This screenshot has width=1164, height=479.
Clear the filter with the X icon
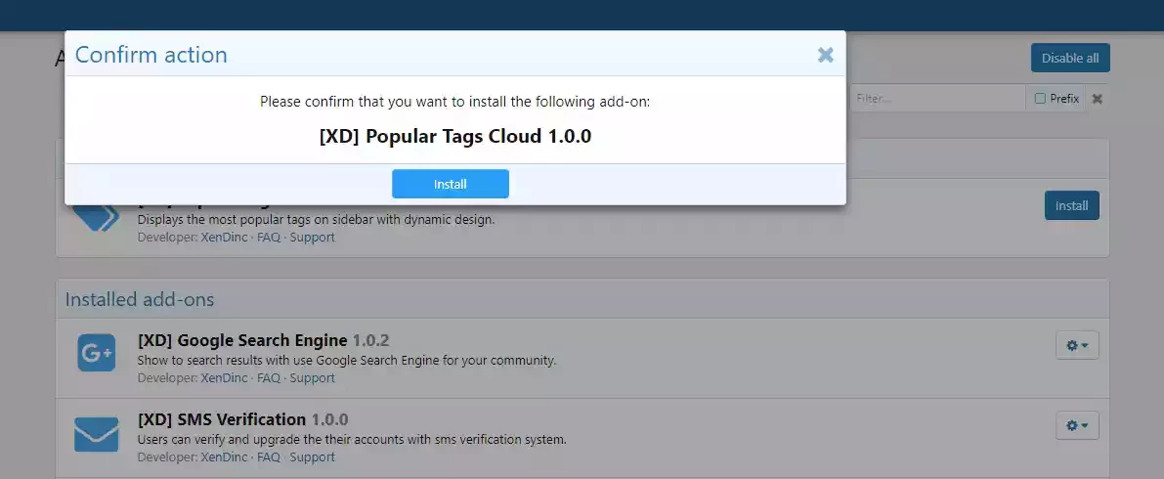(1098, 99)
